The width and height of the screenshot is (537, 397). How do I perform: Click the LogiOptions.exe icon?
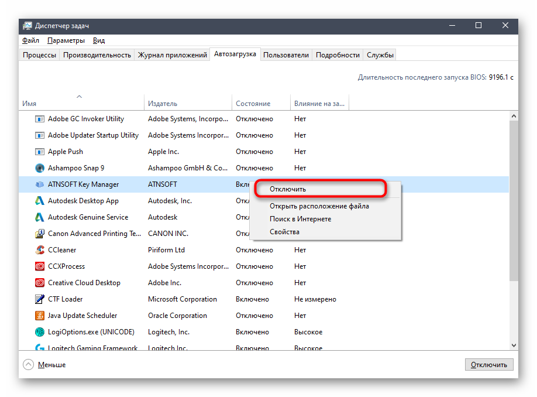tap(39, 332)
